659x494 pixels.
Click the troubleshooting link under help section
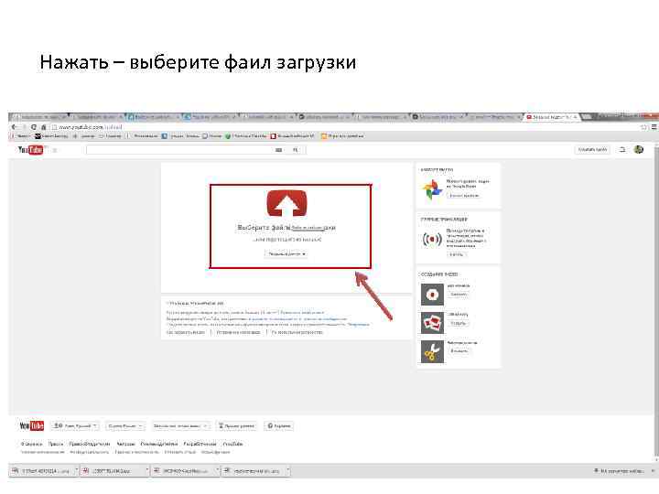tap(238, 332)
